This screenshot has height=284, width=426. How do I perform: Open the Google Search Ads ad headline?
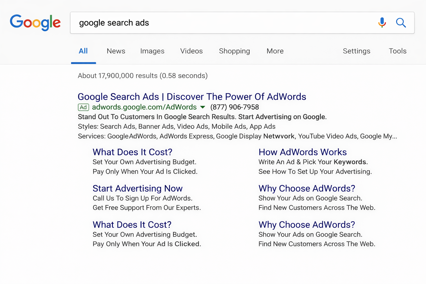(192, 97)
